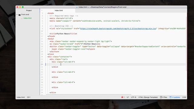Place cursor in Python News title text
The image size is (194, 109).
(x=63, y=34)
